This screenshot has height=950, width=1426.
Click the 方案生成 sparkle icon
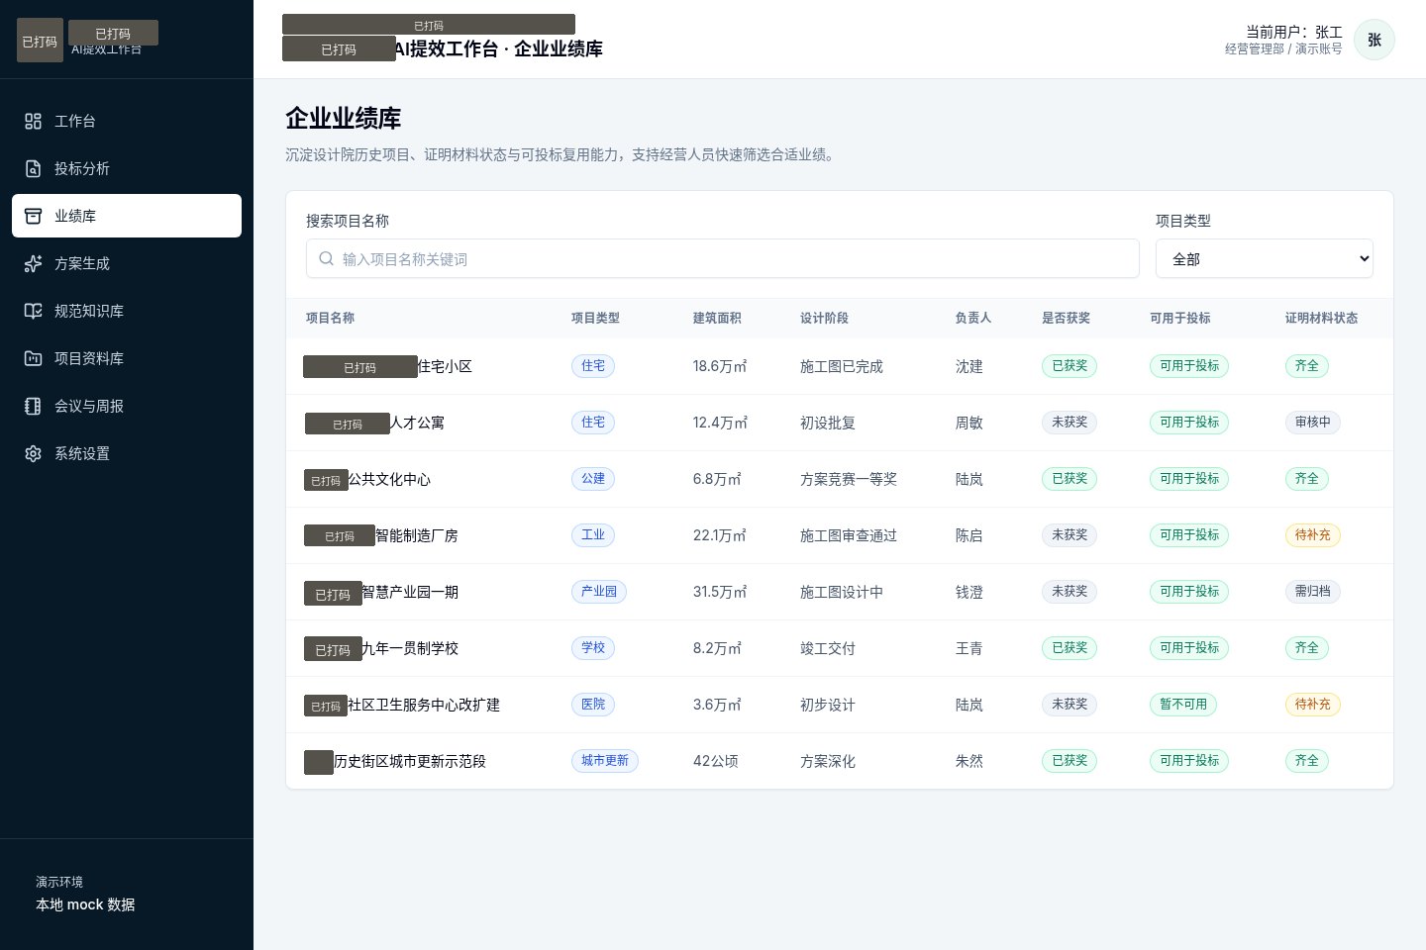33,263
